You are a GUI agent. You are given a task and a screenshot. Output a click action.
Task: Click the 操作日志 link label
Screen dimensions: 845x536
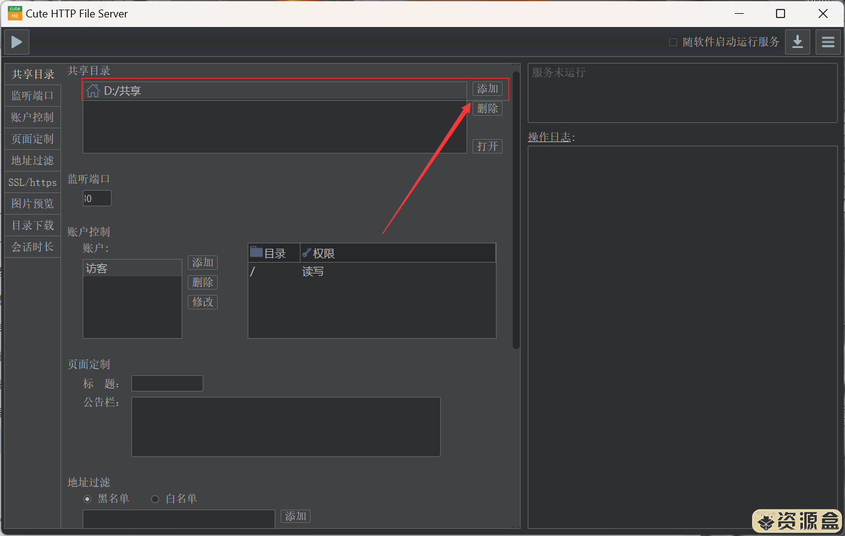(549, 137)
